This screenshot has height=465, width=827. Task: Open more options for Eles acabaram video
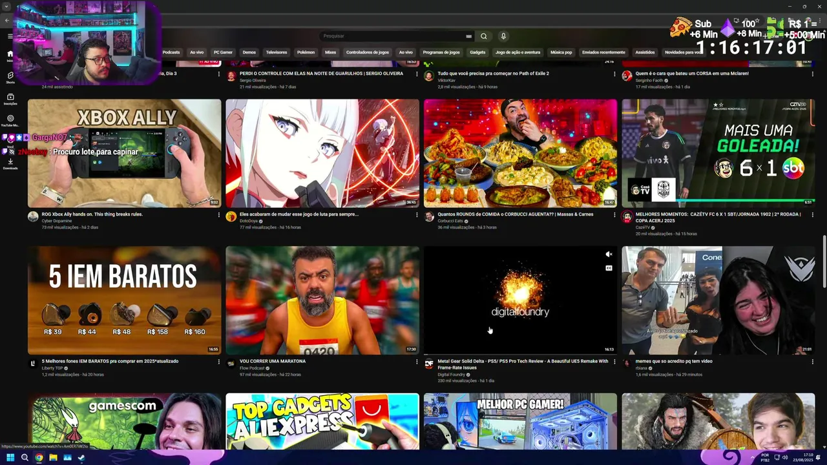(417, 214)
